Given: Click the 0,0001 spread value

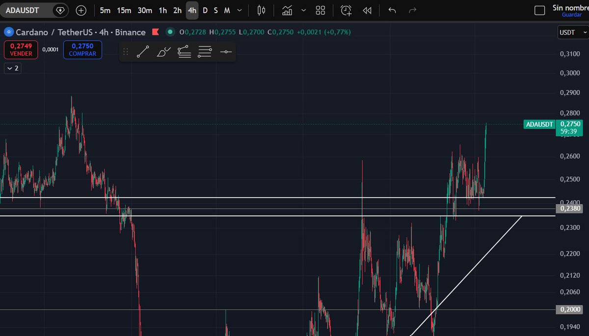Looking at the screenshot, I should click(x=51, y=49).
